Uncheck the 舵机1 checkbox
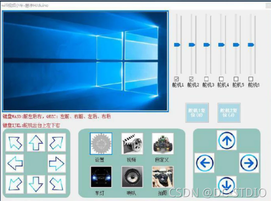Screen dimensions: 271x201 (176, 79)
